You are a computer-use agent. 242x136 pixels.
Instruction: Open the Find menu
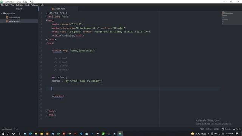27,5
